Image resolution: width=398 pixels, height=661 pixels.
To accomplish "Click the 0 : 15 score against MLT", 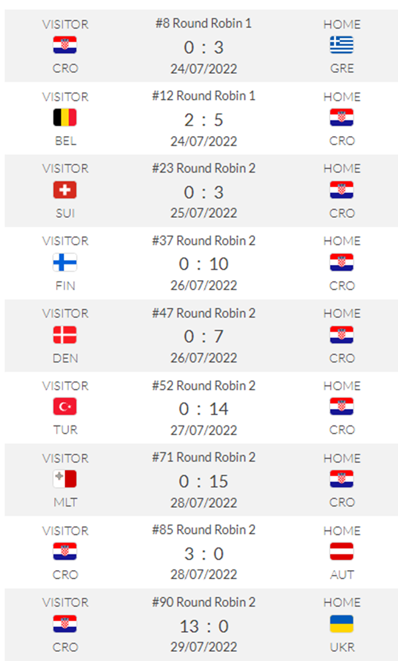I will click(204, 482).
